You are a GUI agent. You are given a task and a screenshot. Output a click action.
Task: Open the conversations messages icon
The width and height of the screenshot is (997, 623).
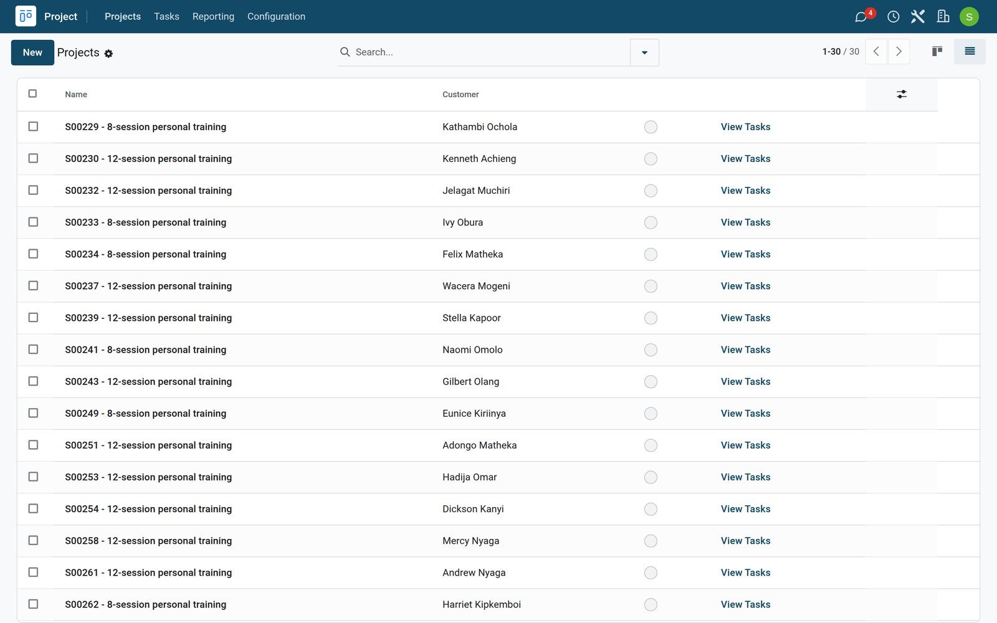point(861,17)
